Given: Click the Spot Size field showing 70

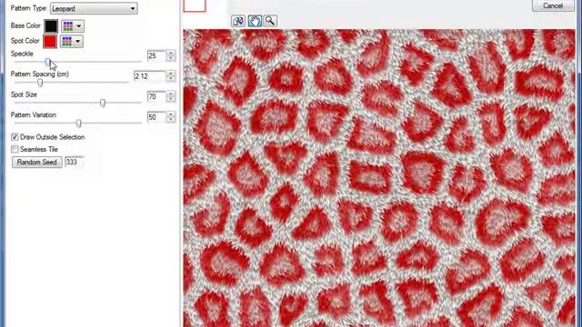Looking at the screenshot, I should 156,97.
